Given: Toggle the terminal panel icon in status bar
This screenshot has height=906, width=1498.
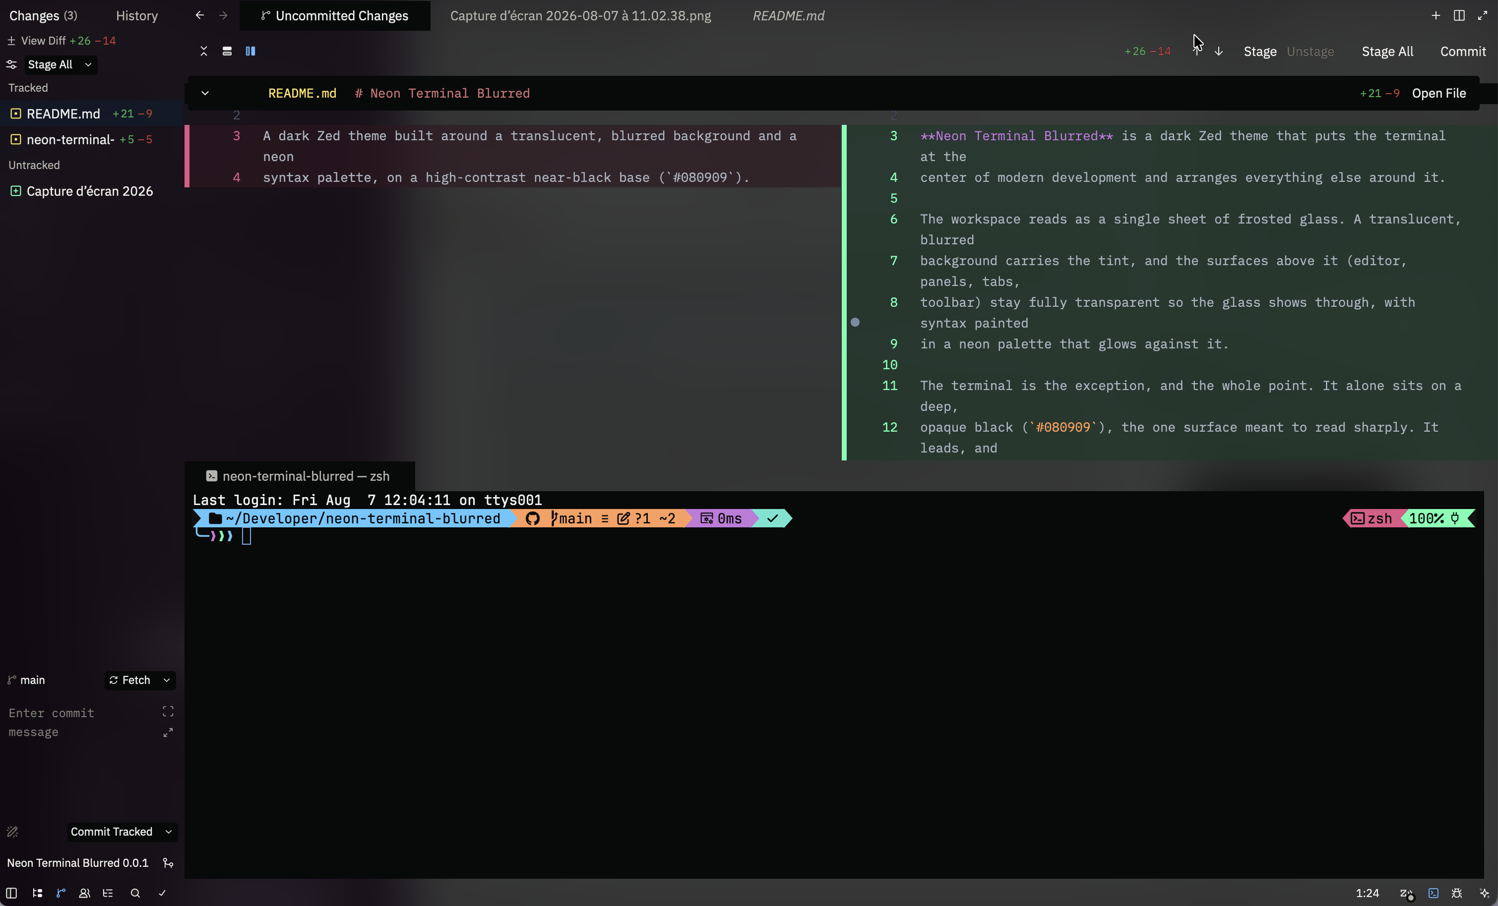Looking at the screenshot, I should coord(1433,893).
